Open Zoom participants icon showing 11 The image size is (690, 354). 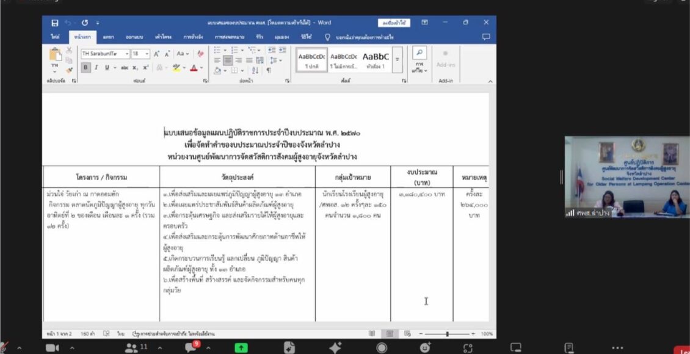tap(136, 347)
